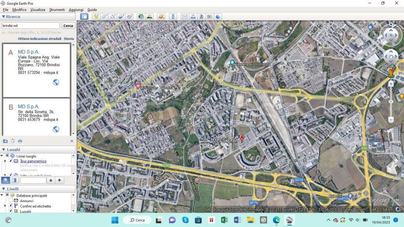Open the Tour panoramico link
The width and height of the screenshot is (404, 227).
(33, 161)
